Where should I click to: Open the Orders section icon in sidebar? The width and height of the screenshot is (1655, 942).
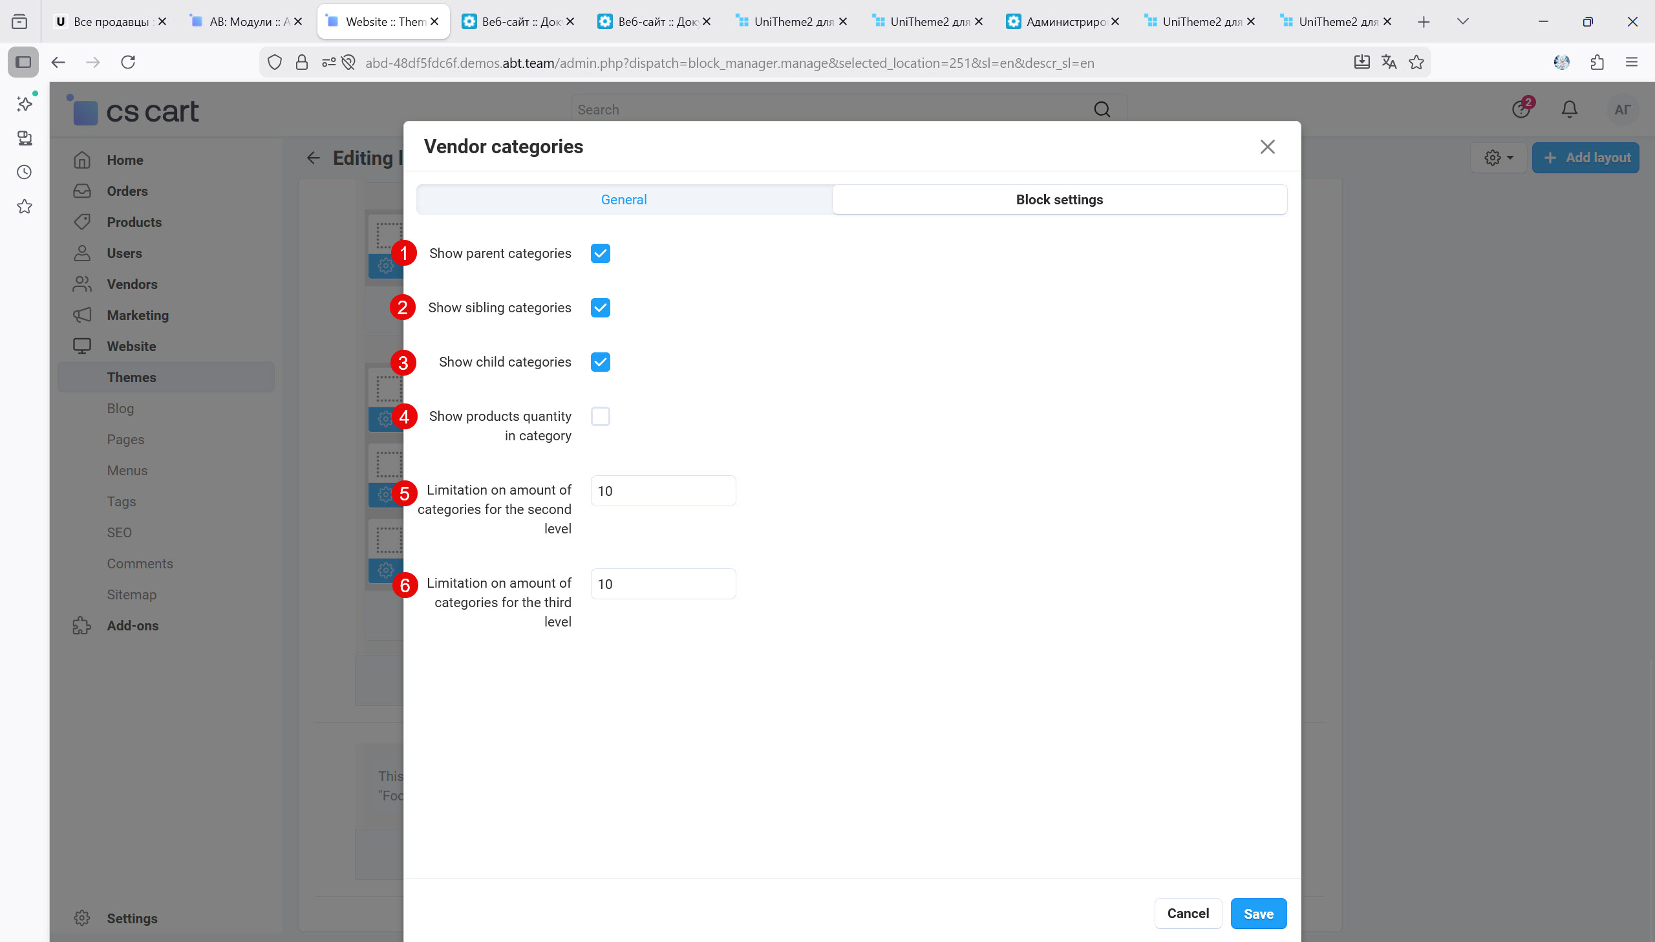click(x=82, y=191)
